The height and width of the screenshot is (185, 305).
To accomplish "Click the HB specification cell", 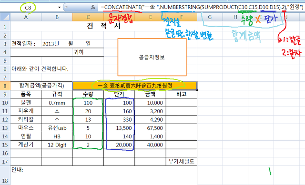I will [57, 136].
